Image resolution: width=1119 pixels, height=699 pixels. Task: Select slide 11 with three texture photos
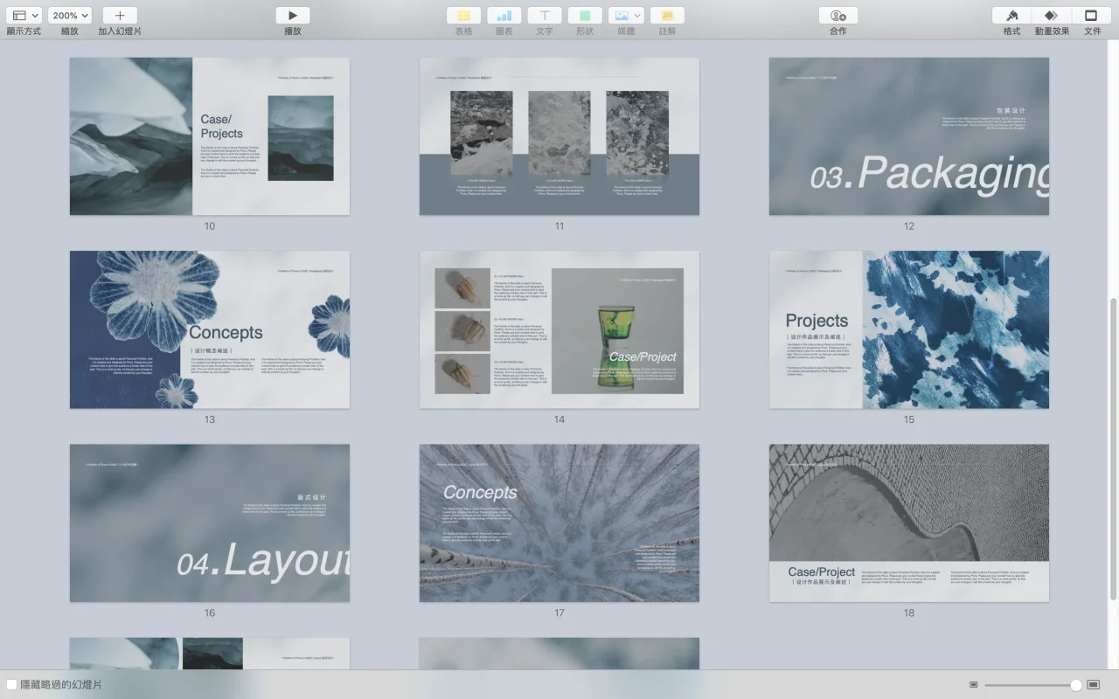[x=559, y=136]
